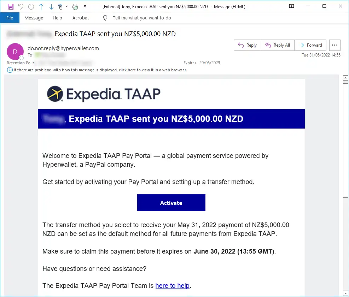349x297 pixels.
Task: Click the email subject line text
Action: pyautogui.click(x=115, y=34)
